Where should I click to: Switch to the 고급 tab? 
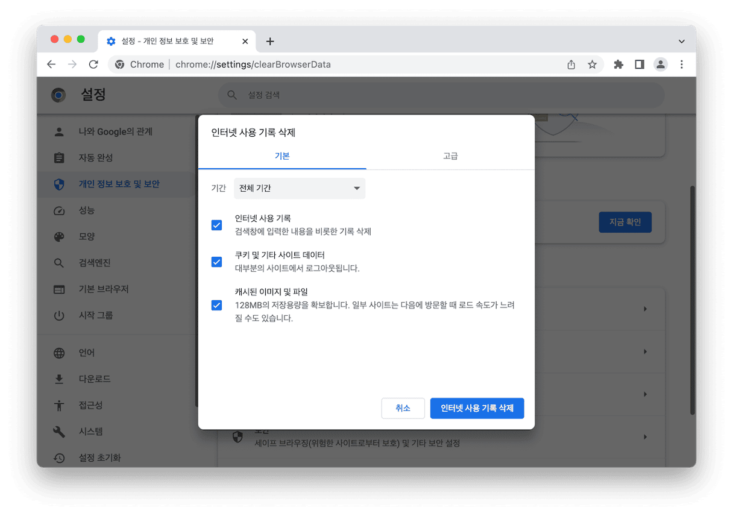click(x=450, y=156)
